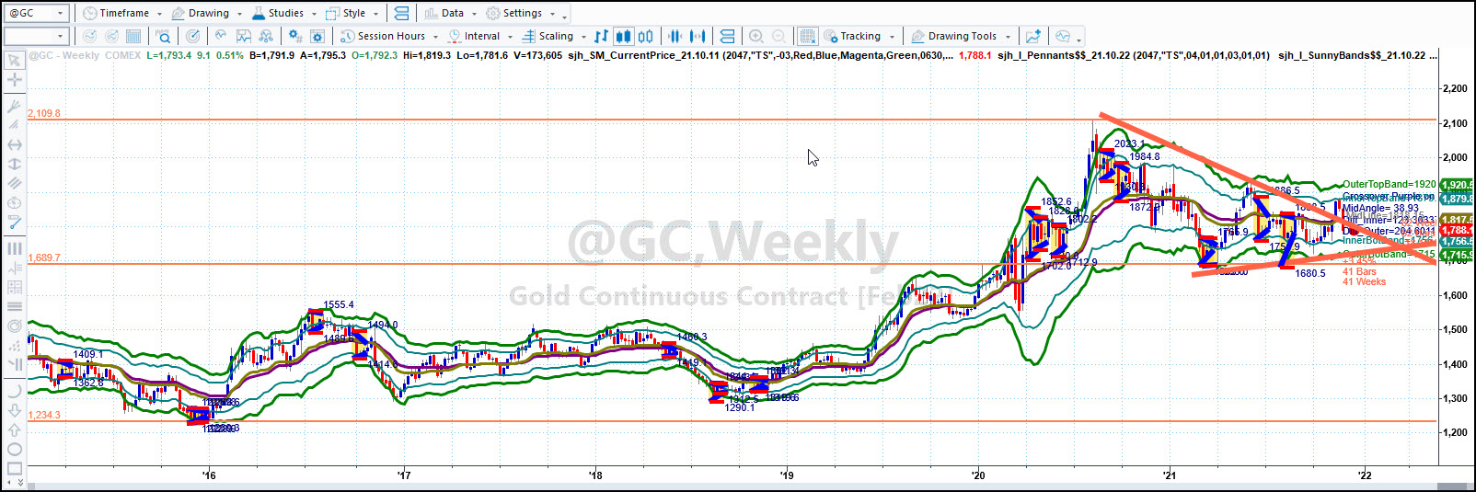Screen dimensions: 1476x492
Task: Click Session Hours button
Action: click(383, 36)
